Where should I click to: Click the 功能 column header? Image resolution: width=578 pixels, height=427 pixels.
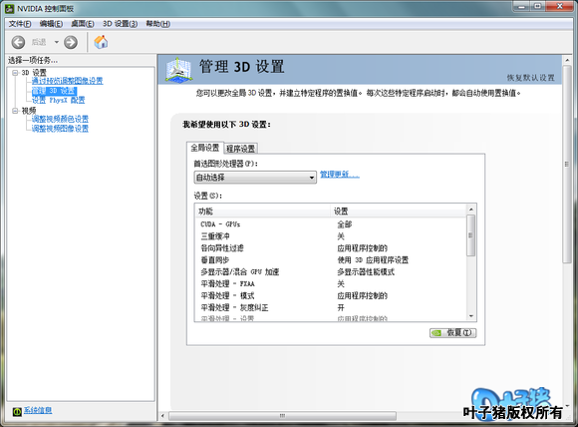(262, 212)
